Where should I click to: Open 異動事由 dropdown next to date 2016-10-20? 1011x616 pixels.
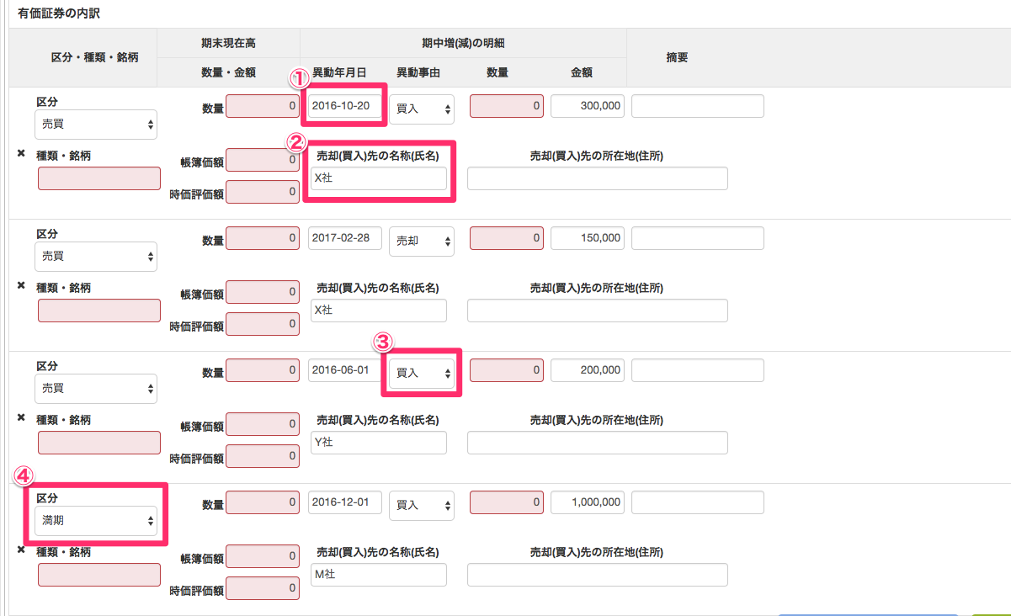[422, 109]
